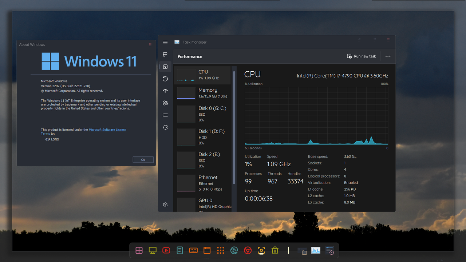Screen dimensions: 466x262
Task: Open the screenshot tool in the taskbar
Action: pyautogui.click(x=261, y=250)
